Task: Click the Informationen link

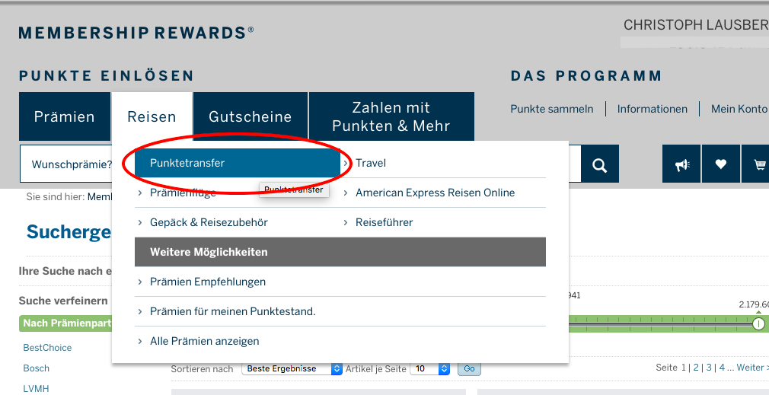Action: 653,109
